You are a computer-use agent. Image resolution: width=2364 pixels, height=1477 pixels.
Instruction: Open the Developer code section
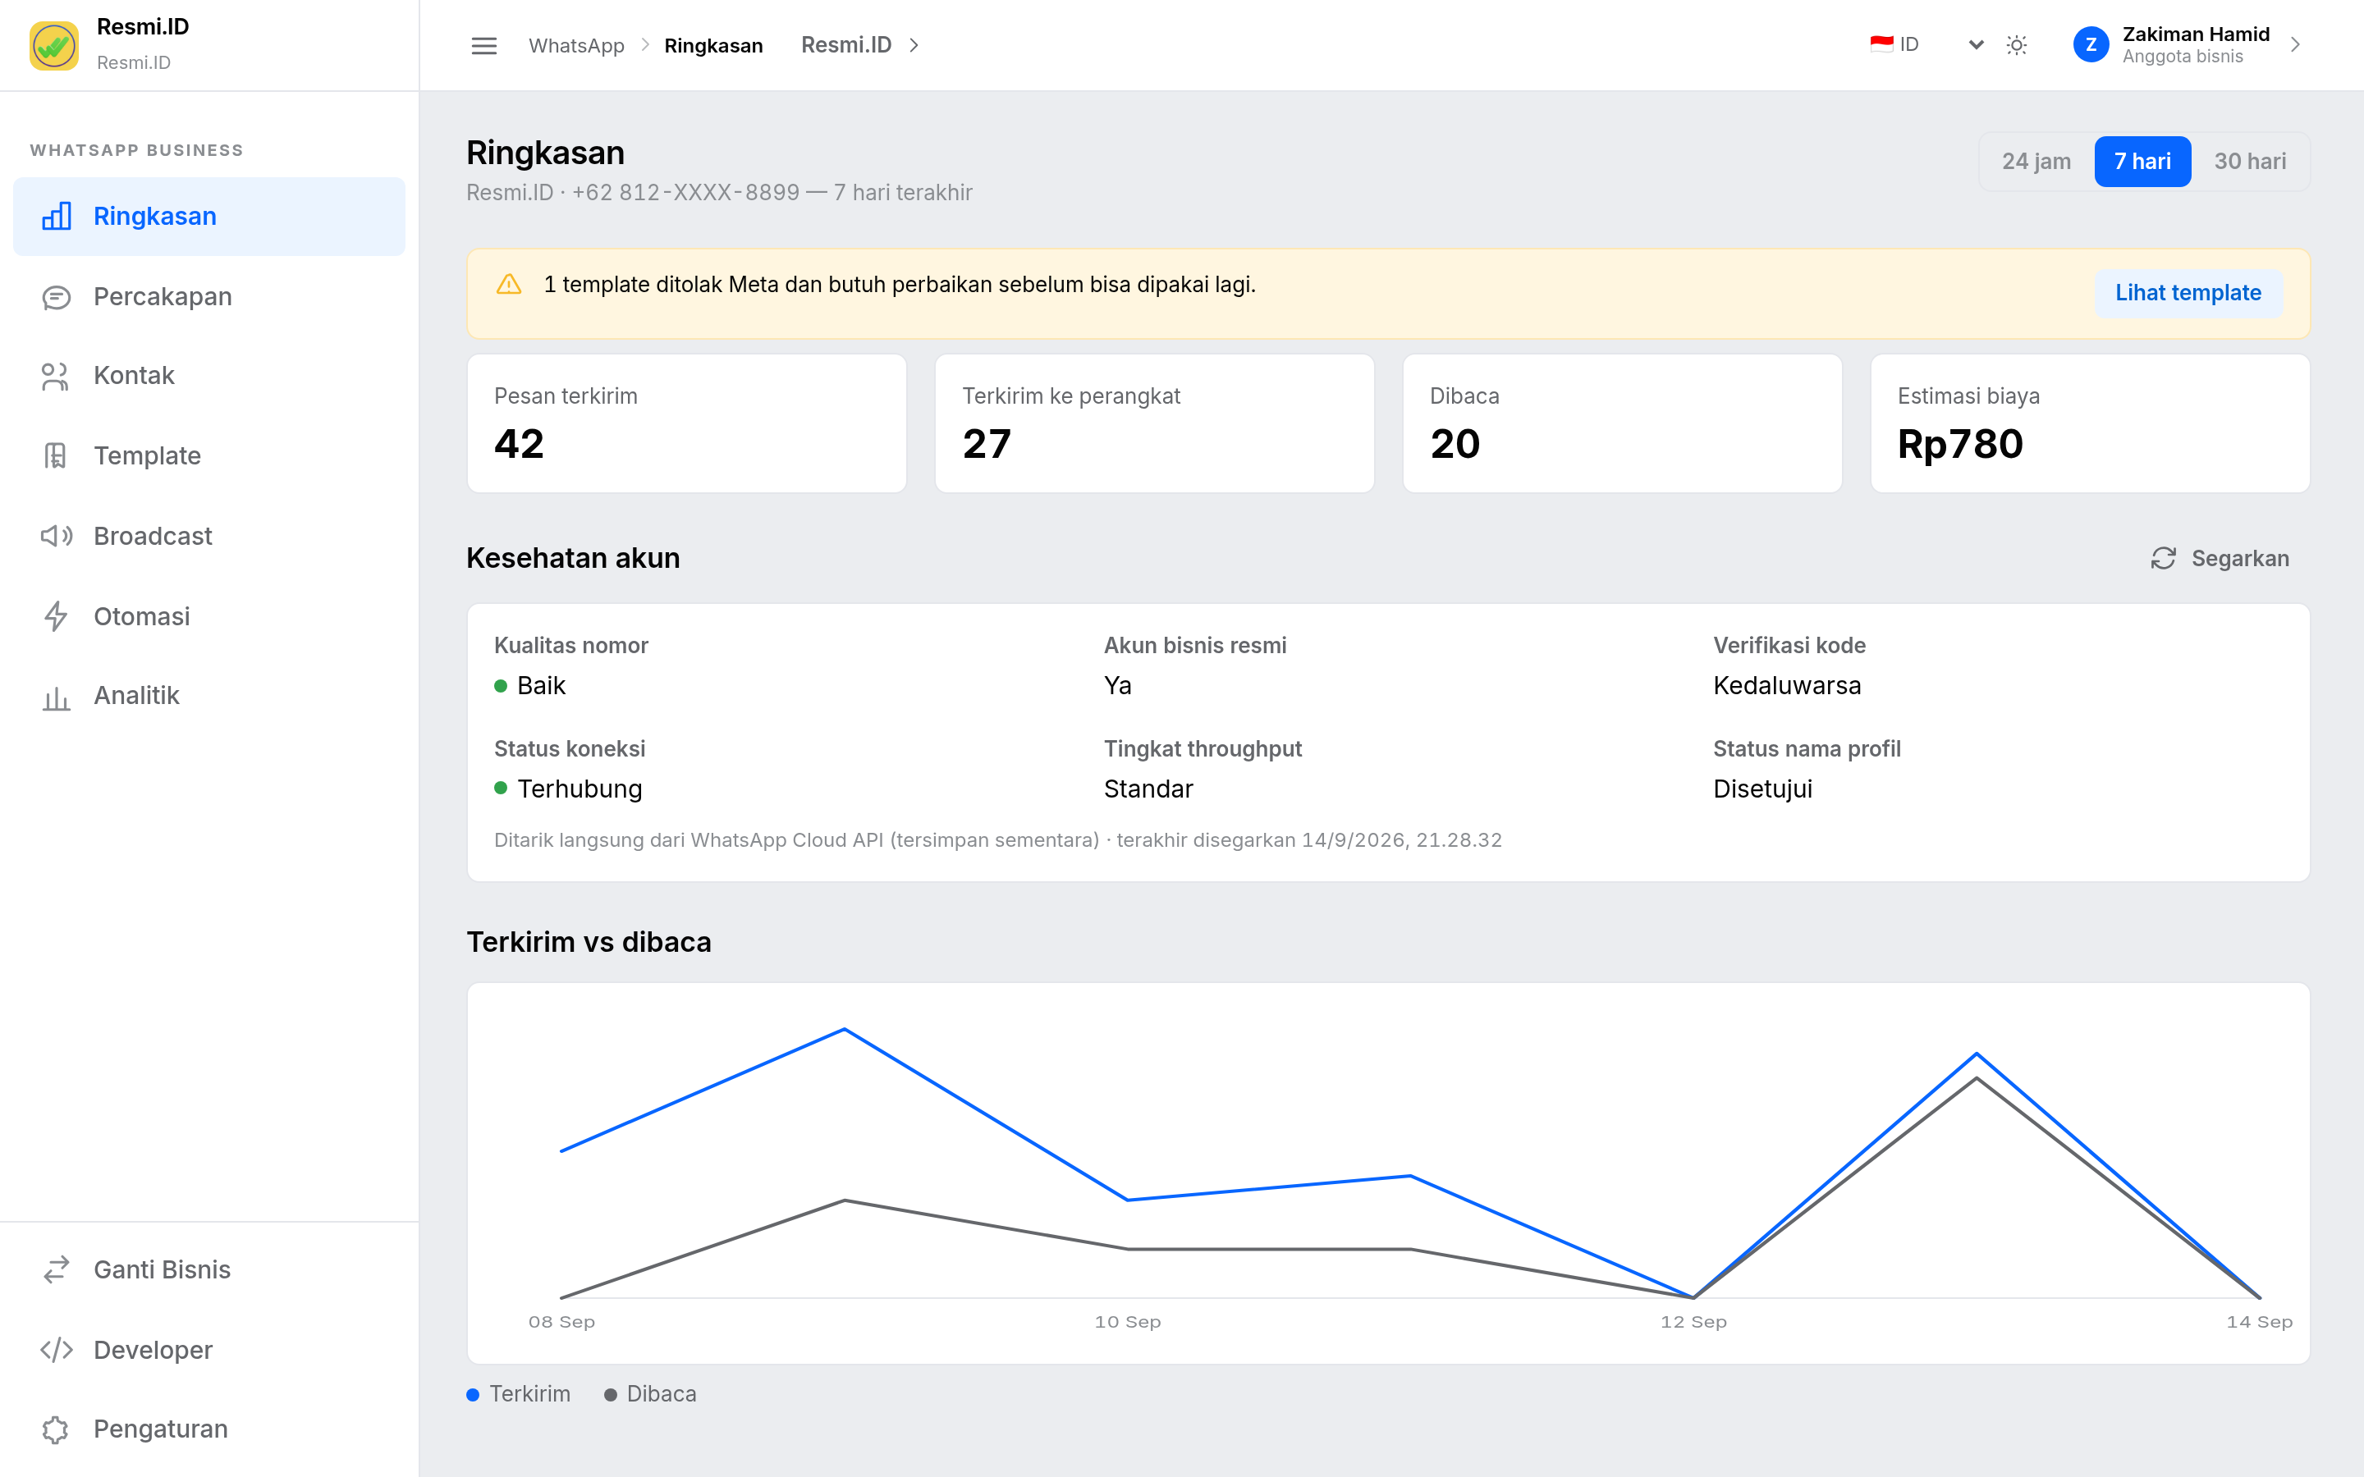click(x=209, y=1349)
